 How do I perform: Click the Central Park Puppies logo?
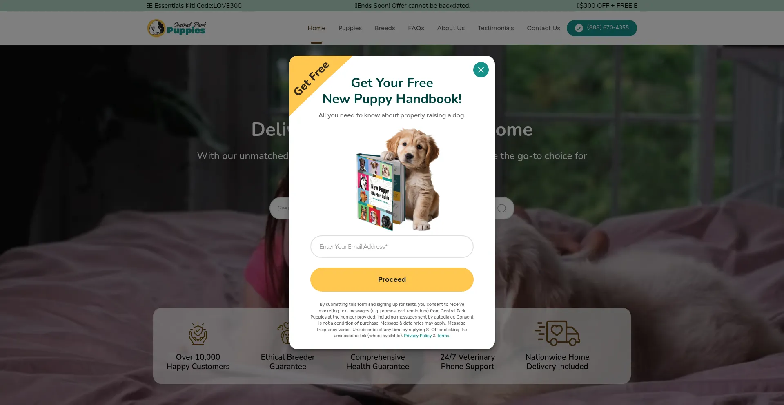176,28
